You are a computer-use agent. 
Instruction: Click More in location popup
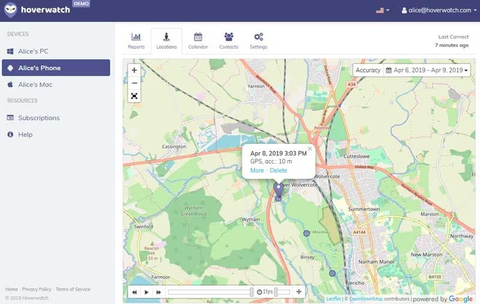257,170
